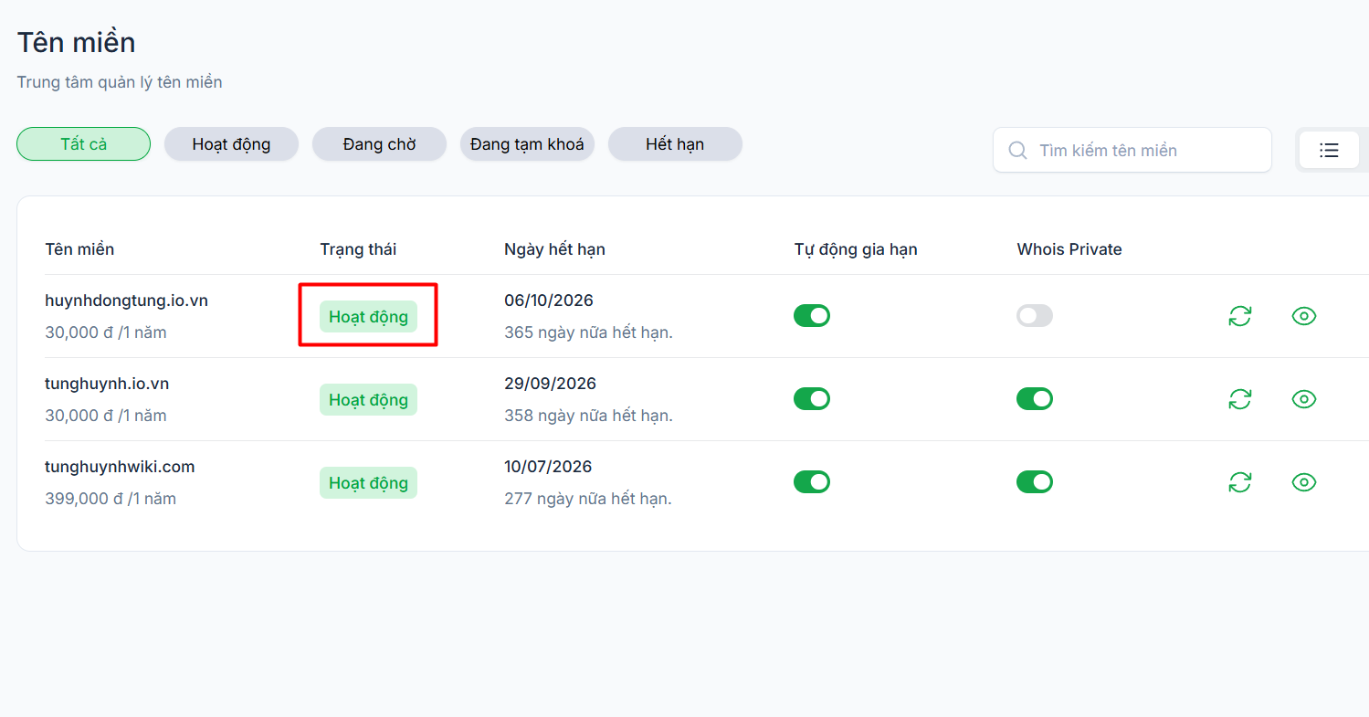Turn off Whois Private for tunghuynhwiki.com
Screen dimensions: 1369x717
click(x=1035, y=482)
